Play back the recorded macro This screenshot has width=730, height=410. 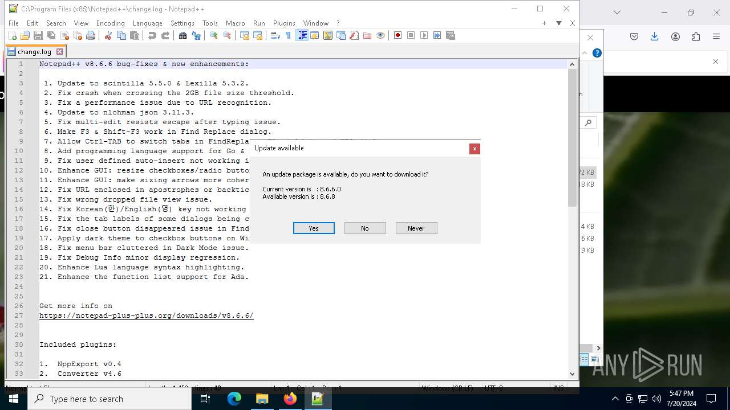[x=424, y=35]
